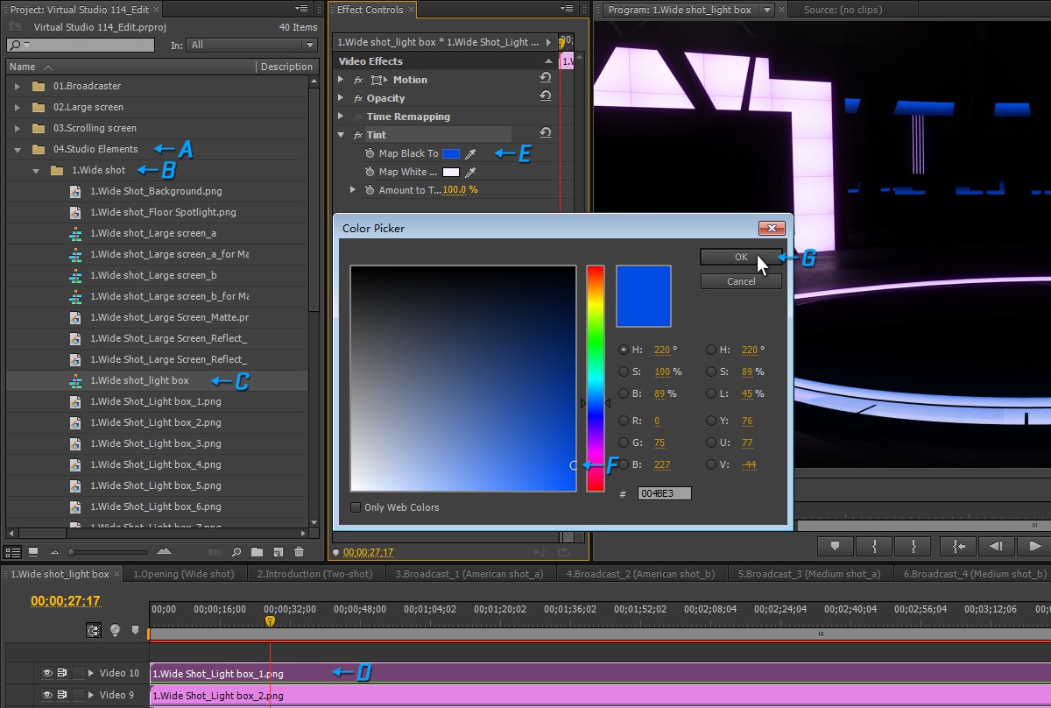Collapse the 1.Wide shot bin
This screenshot has height=708, width=1051.
[x=37, y=172]
